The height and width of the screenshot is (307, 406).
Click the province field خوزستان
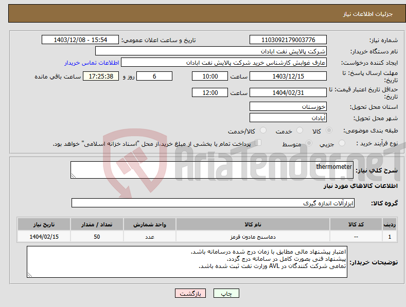tap(288, 106)
